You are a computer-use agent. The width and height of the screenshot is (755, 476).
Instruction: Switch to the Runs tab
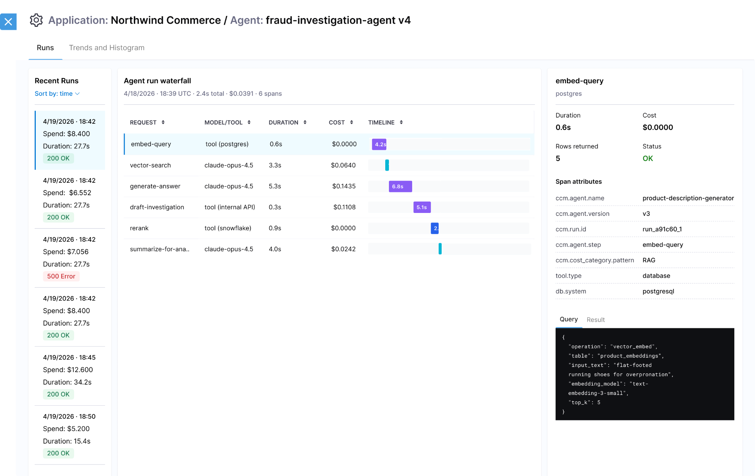pos(45,48)
